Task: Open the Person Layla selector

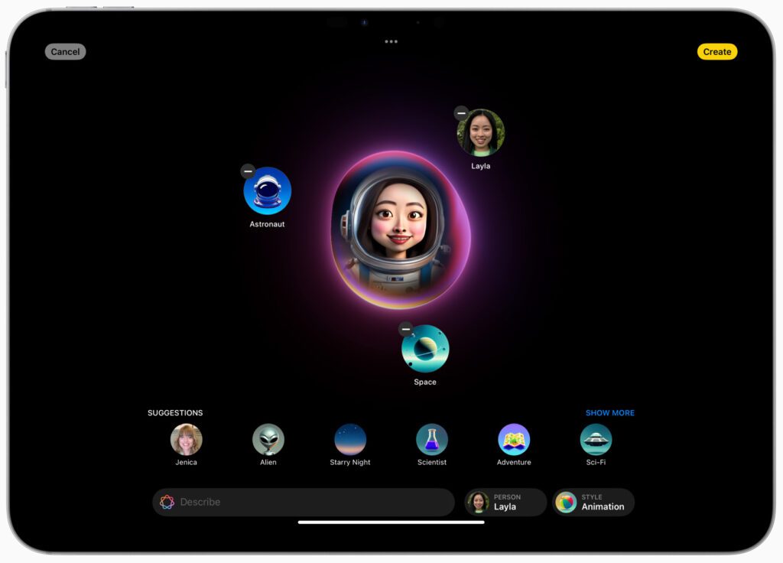Action: tap(505, 502)
